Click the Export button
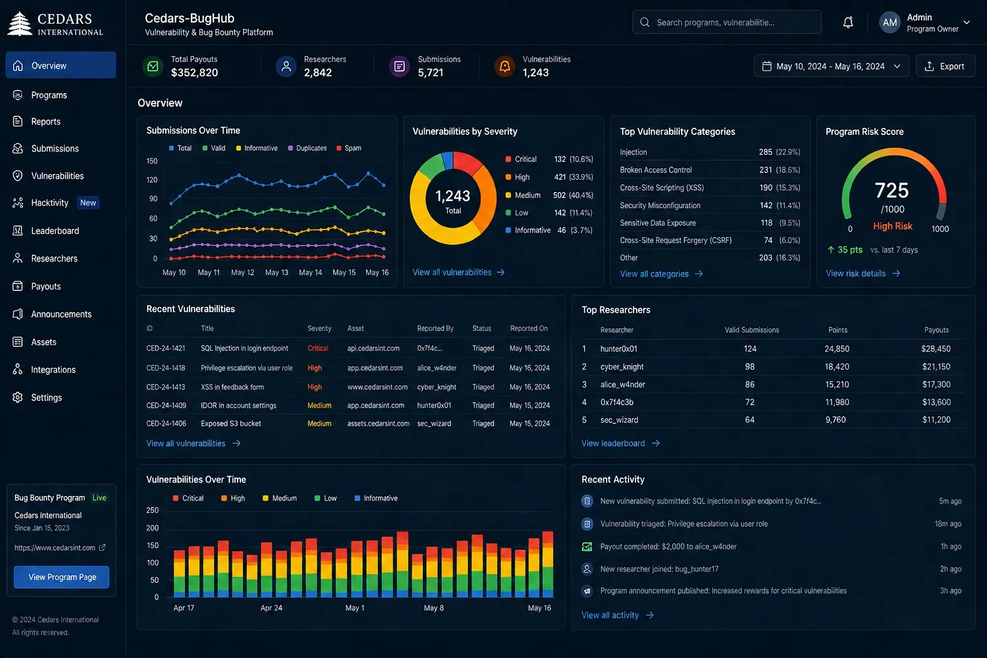This screenshot has height=658, width=987. click(x=945, y=66)
